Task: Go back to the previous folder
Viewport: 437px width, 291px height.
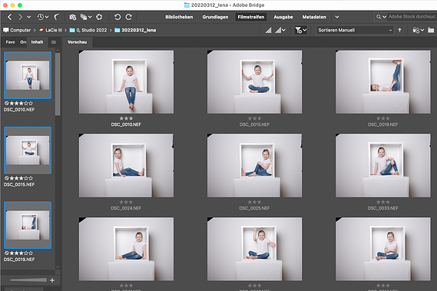Action: pyautogui.click(x=10, y=17)
